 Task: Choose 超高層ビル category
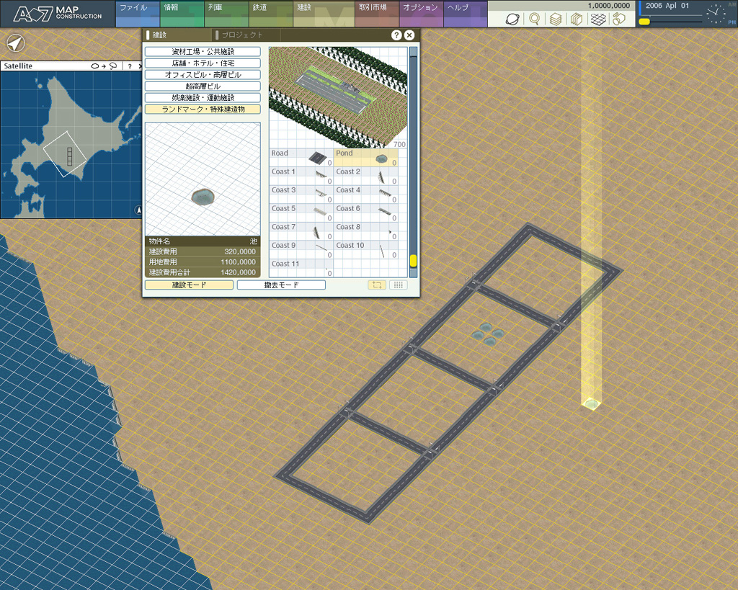coord(203,86)
